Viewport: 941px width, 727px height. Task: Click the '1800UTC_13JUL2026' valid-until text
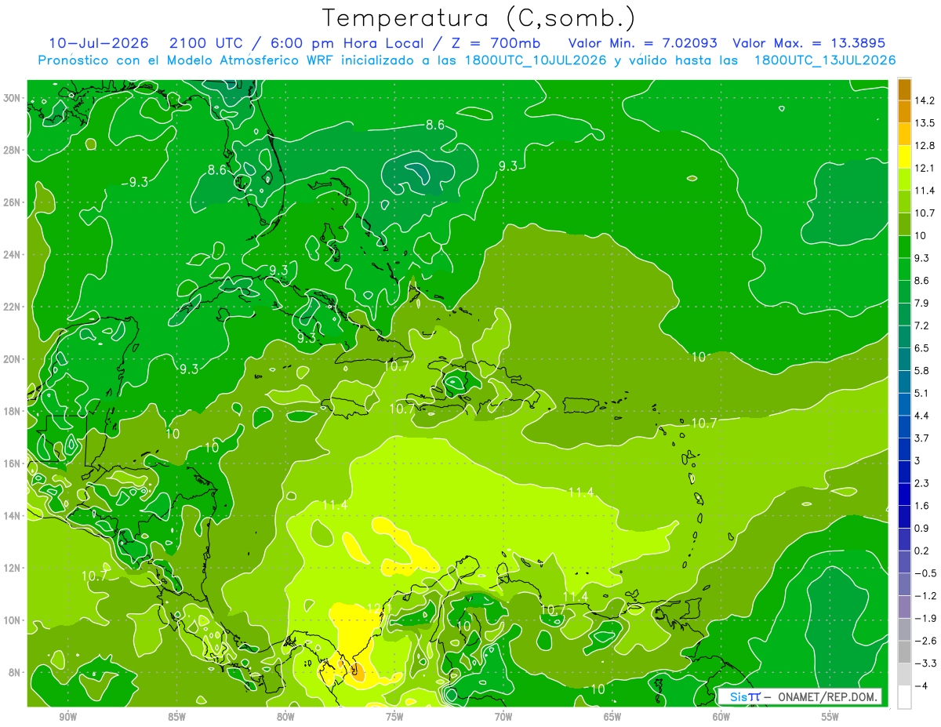(x=825, y=60)
